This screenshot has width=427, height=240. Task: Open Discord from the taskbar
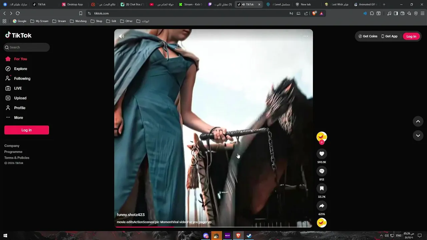coord(205,236)
